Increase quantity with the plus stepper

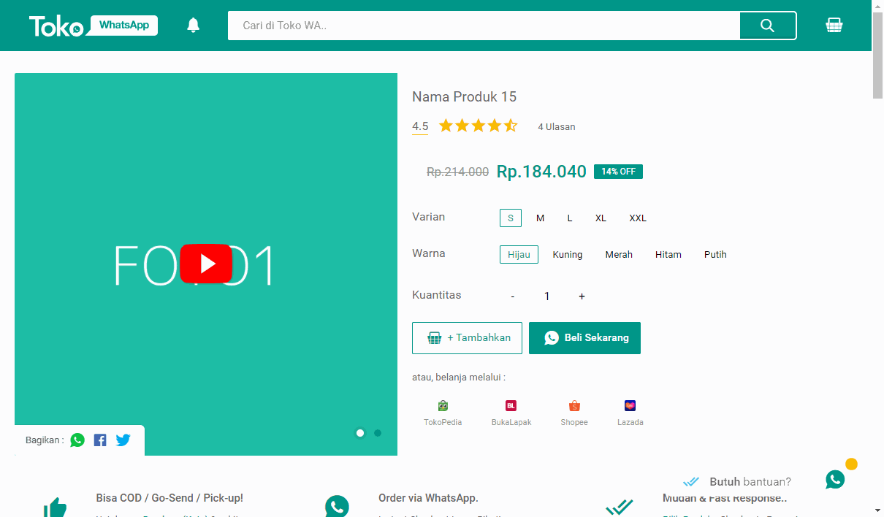pos(582,296)
